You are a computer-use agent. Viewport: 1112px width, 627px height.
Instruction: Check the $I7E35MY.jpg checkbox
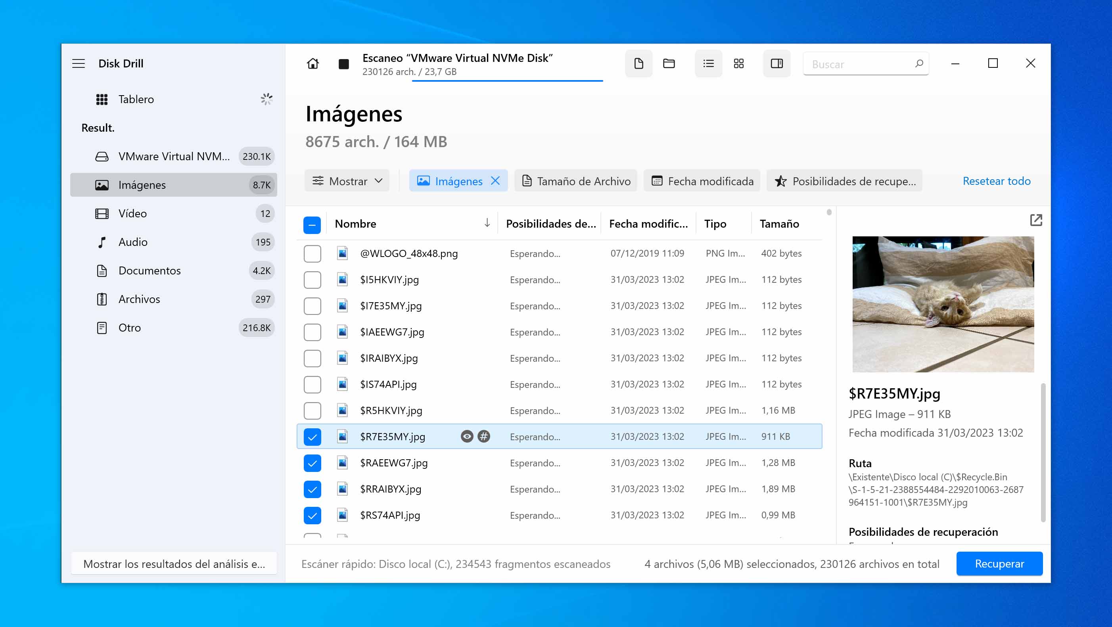coord(312,306)
